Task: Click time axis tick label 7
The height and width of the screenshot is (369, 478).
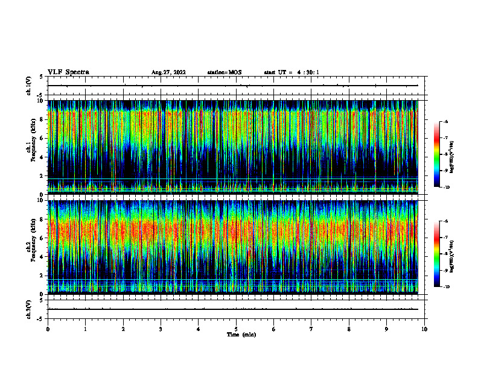Action: pos(311,329)
